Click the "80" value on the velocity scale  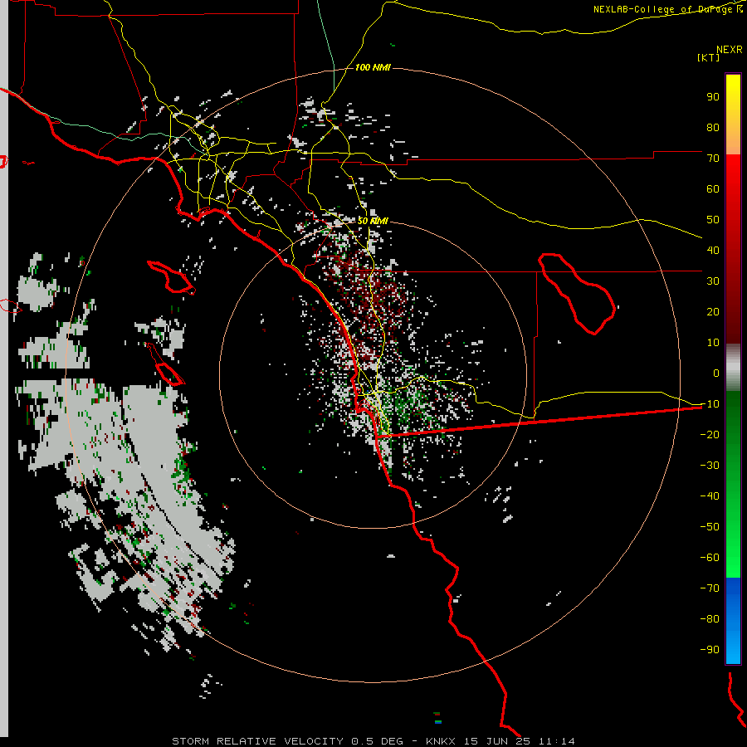(713, 127)
